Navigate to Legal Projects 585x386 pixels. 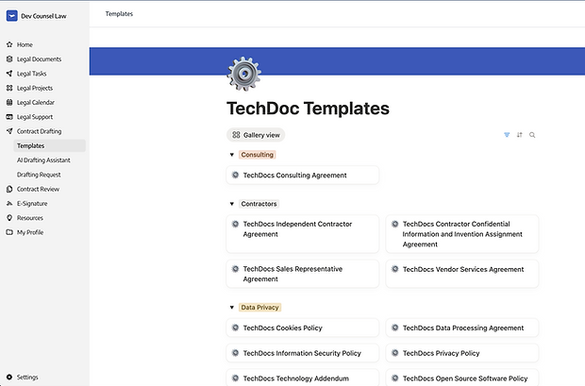[x=35, y=88]
